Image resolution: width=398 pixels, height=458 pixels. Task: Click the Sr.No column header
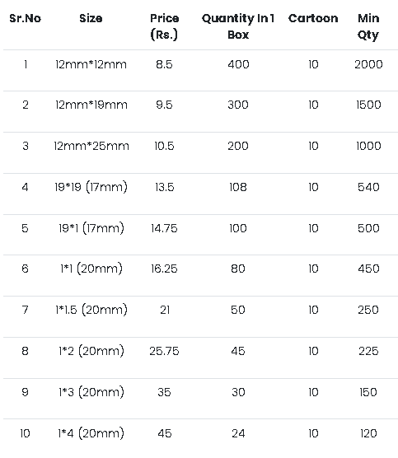click(25, 18)
